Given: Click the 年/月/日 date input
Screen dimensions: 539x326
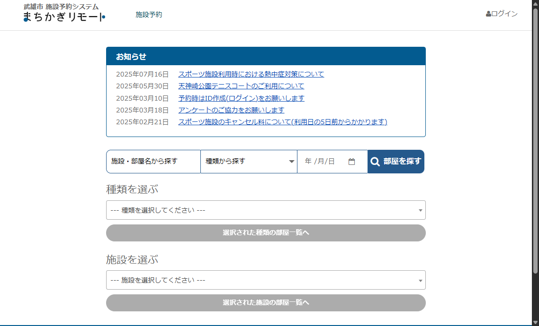Looking at the screenshot, I should pos(332,162).
